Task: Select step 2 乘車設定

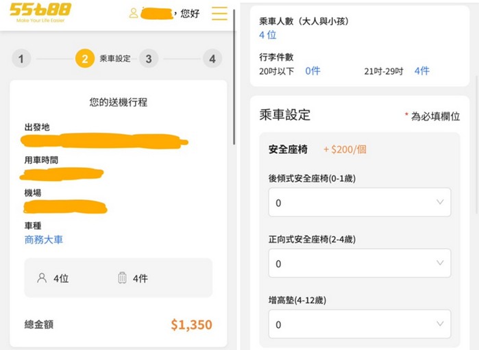Action: pos(85,59)
